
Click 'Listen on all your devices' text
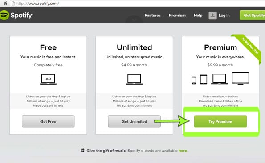tap(220, 97)
